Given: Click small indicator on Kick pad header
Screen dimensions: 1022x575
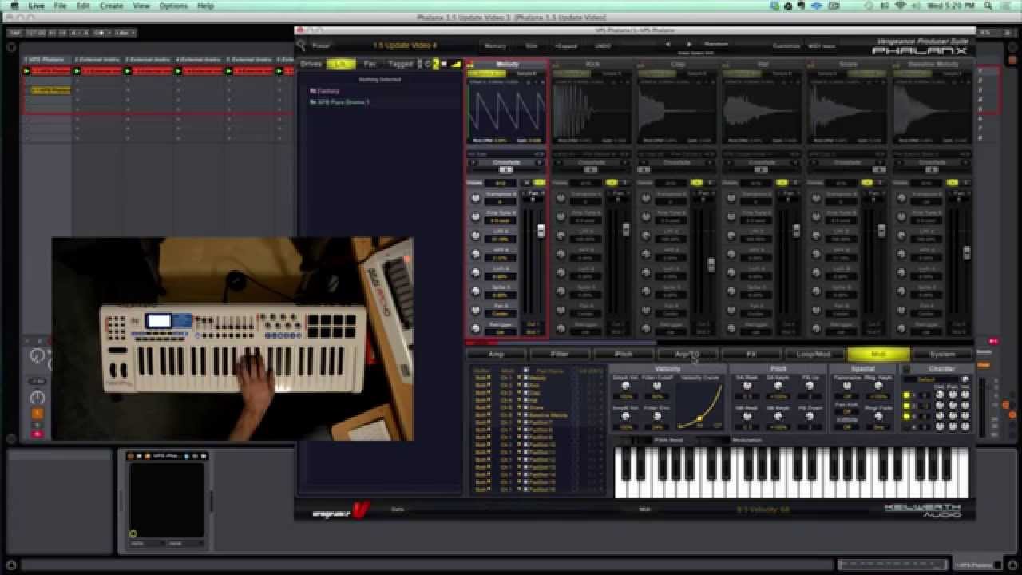Looking at the screenshot, I should (556, 65).
